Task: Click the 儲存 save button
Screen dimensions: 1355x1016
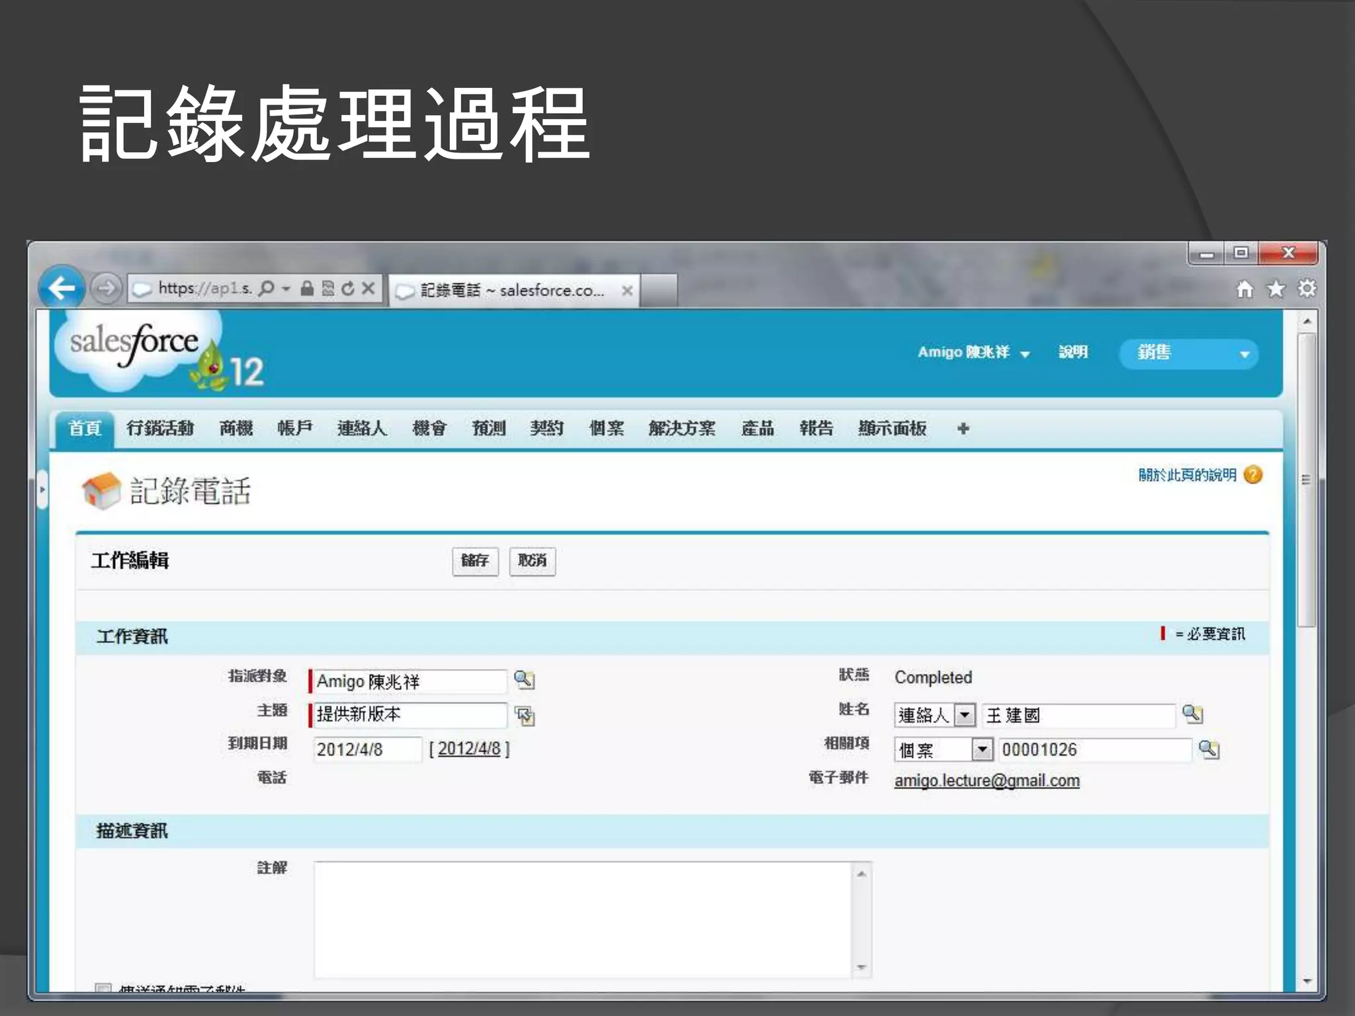Action: pos(475,562)
